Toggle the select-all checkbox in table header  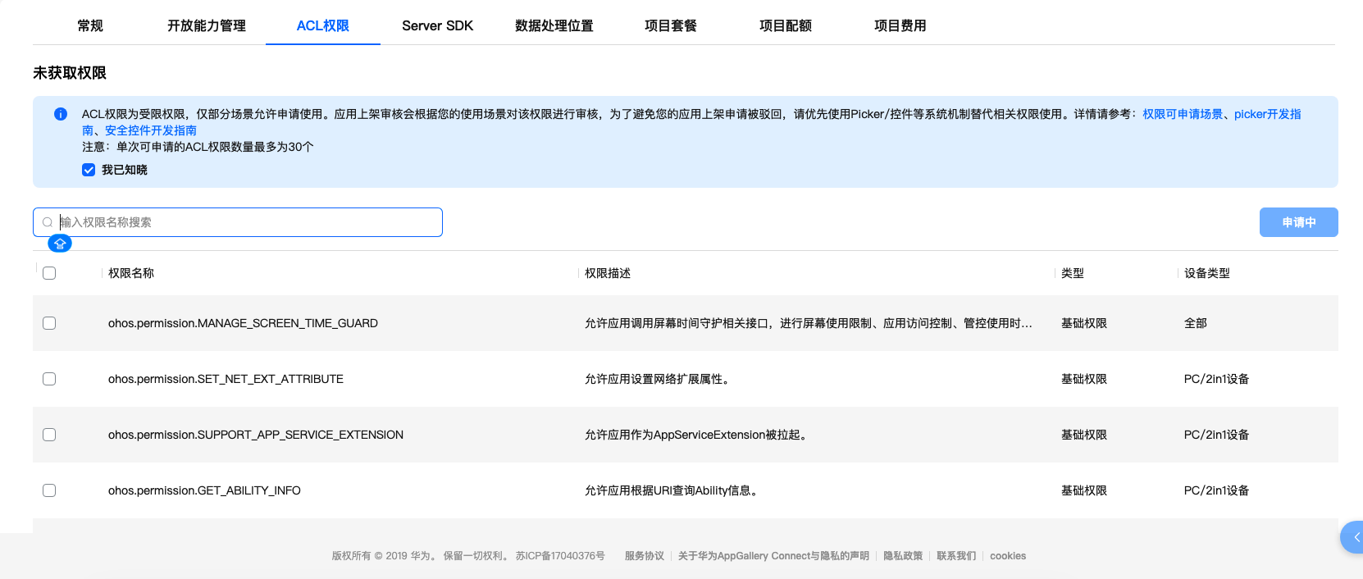pyautogui.click(x=49, y=273)
